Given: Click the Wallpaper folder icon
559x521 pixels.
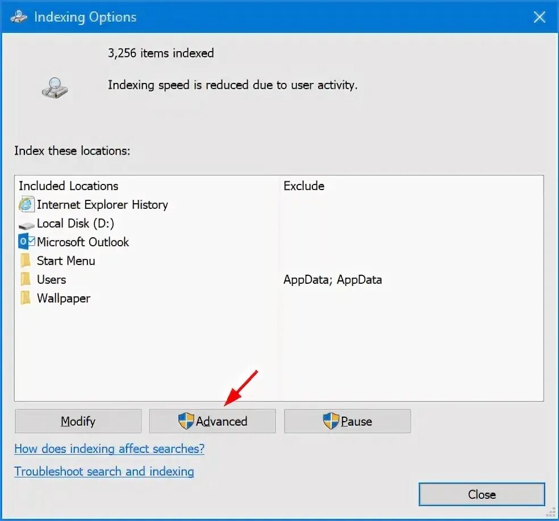Looking at the screenshot, I should tap(26, 298).
